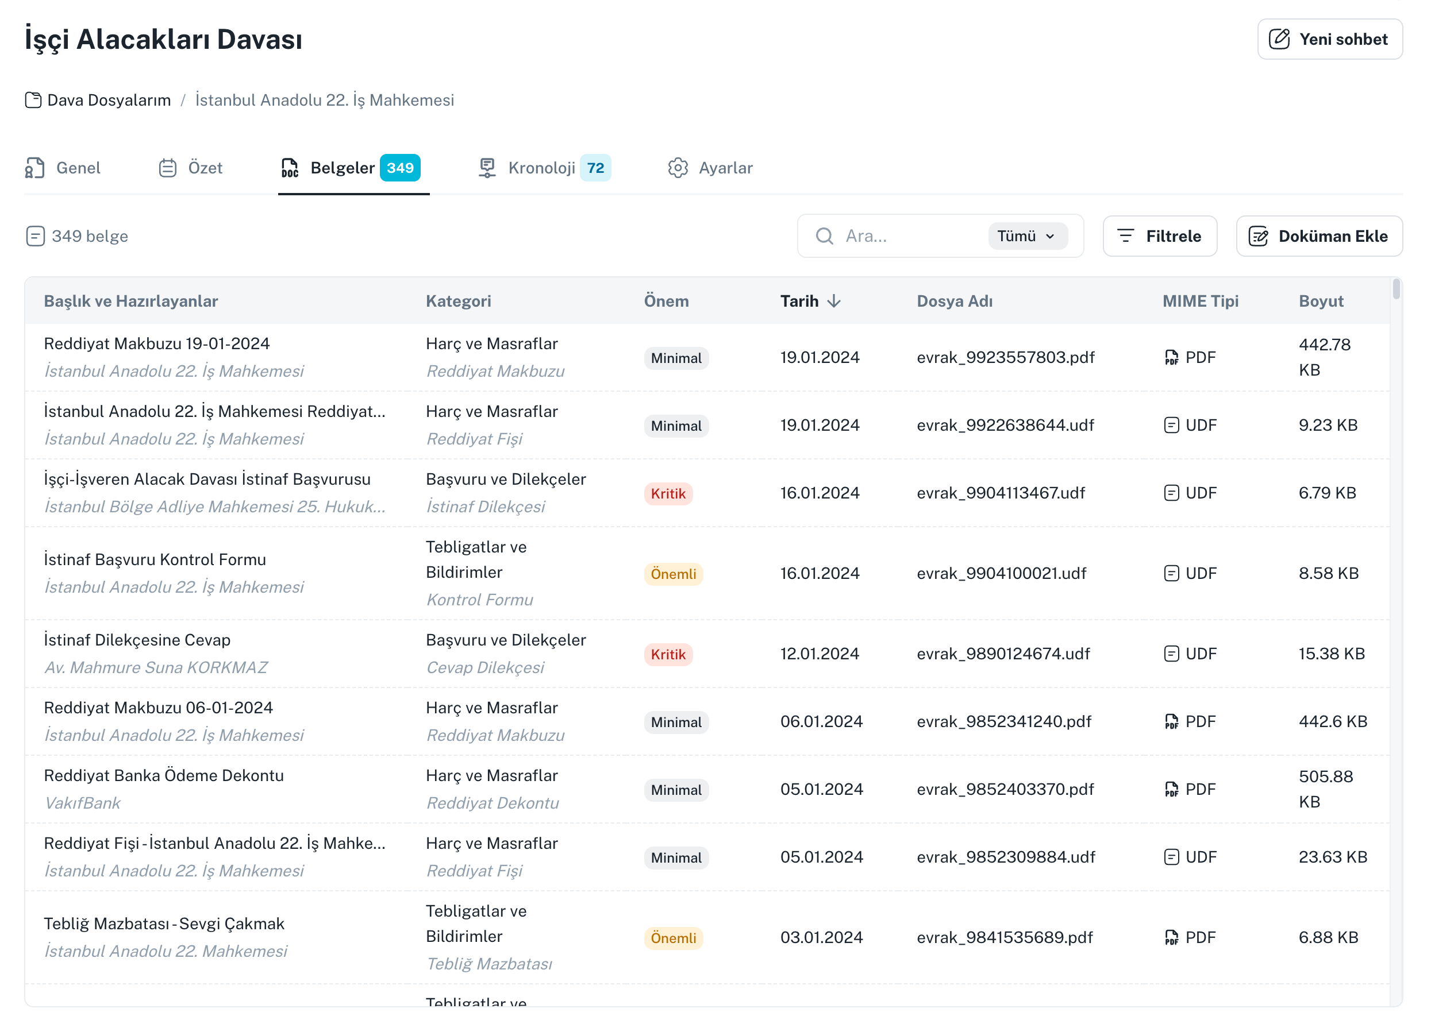Click the table's vertical scrollbar thumb
The height and width of the screenshot is (1020, 1431).
[1396, 289]
